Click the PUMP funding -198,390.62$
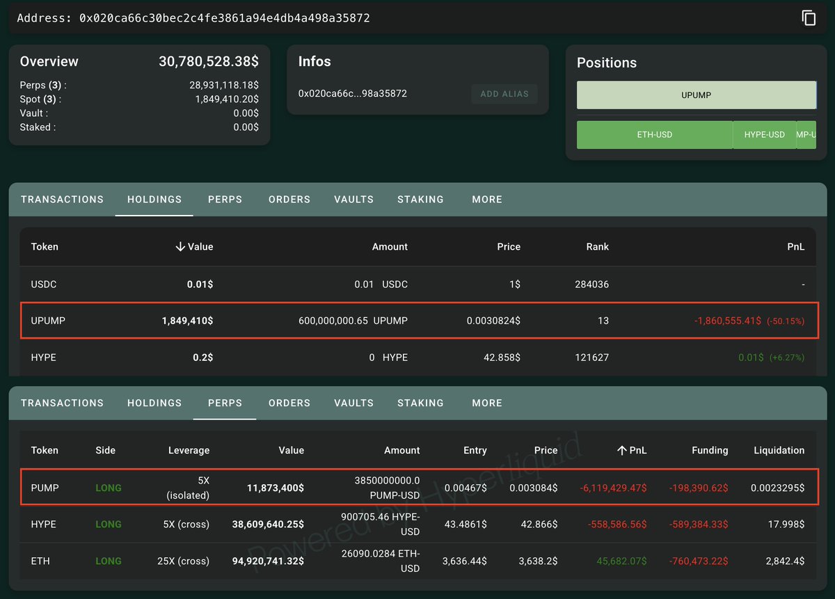Image resolution: width=835 pixels, height=599 pixels. tap(698, 488)
